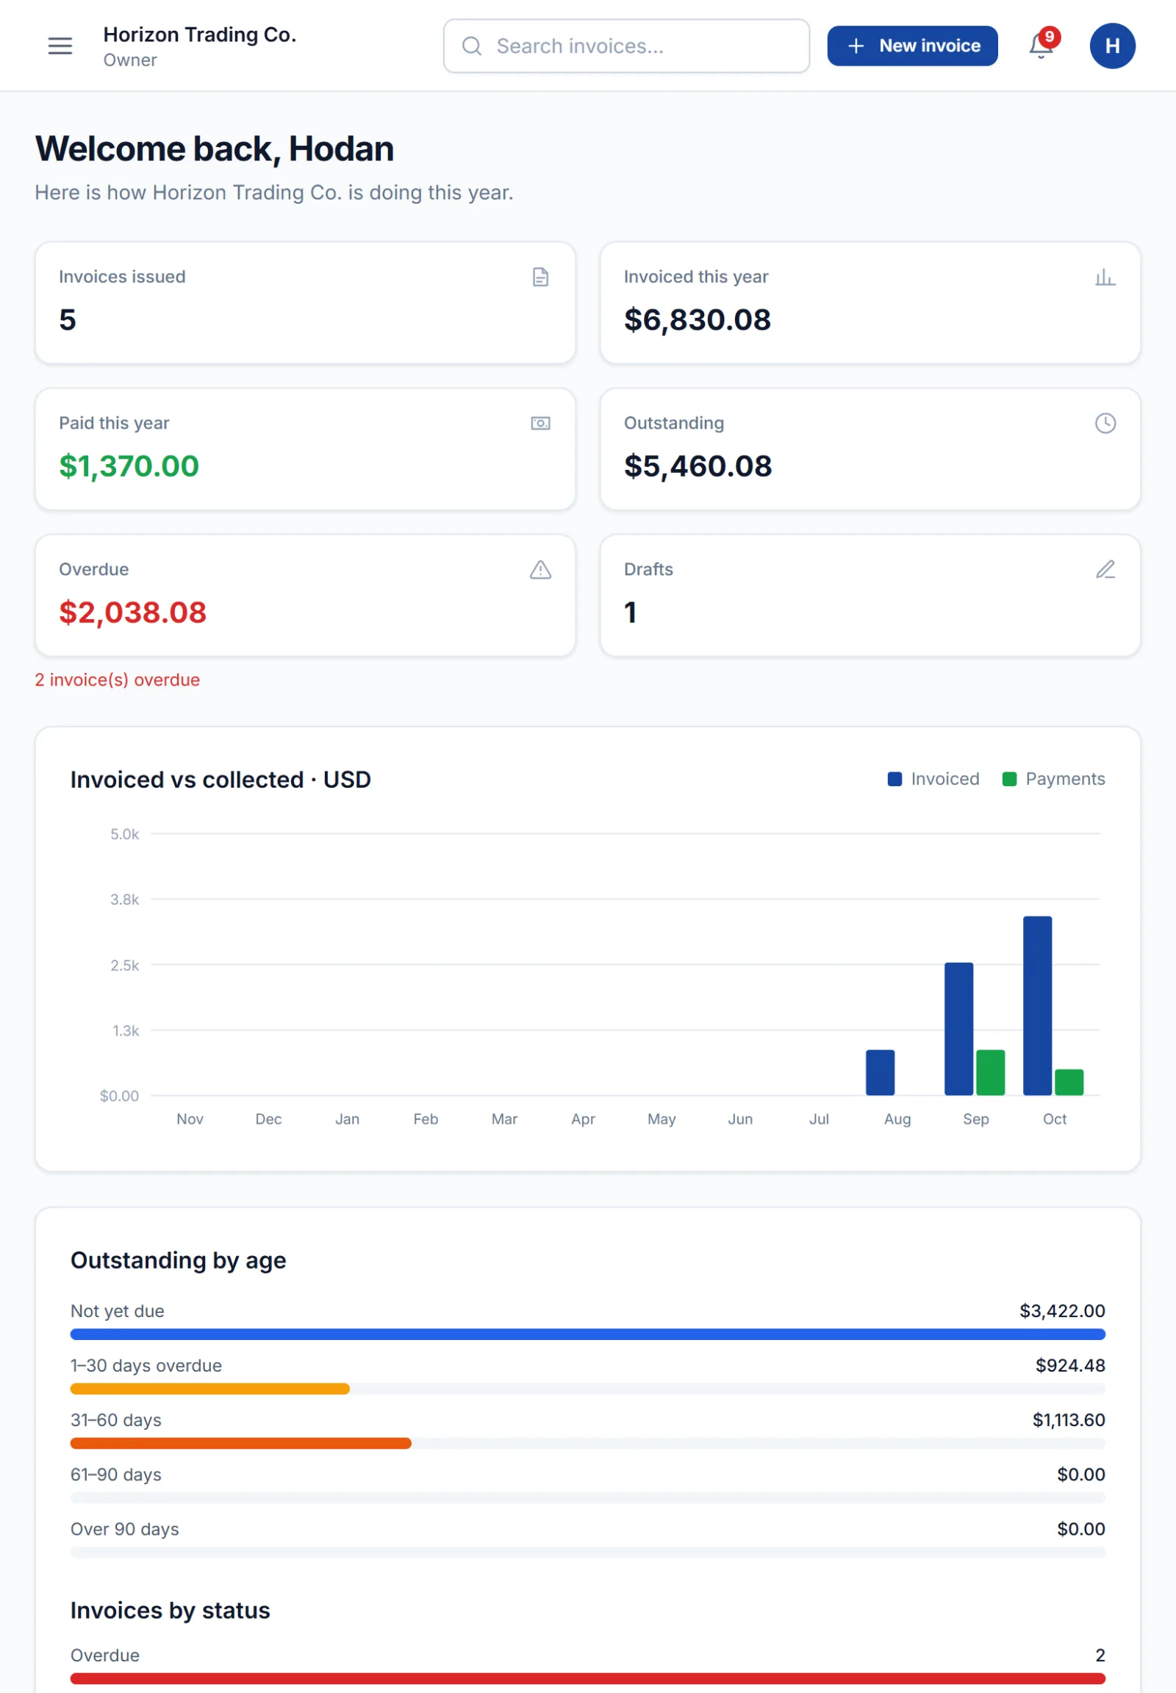
Task: Click the Welcome back, Hodan heading
Action: pos(215,149)
